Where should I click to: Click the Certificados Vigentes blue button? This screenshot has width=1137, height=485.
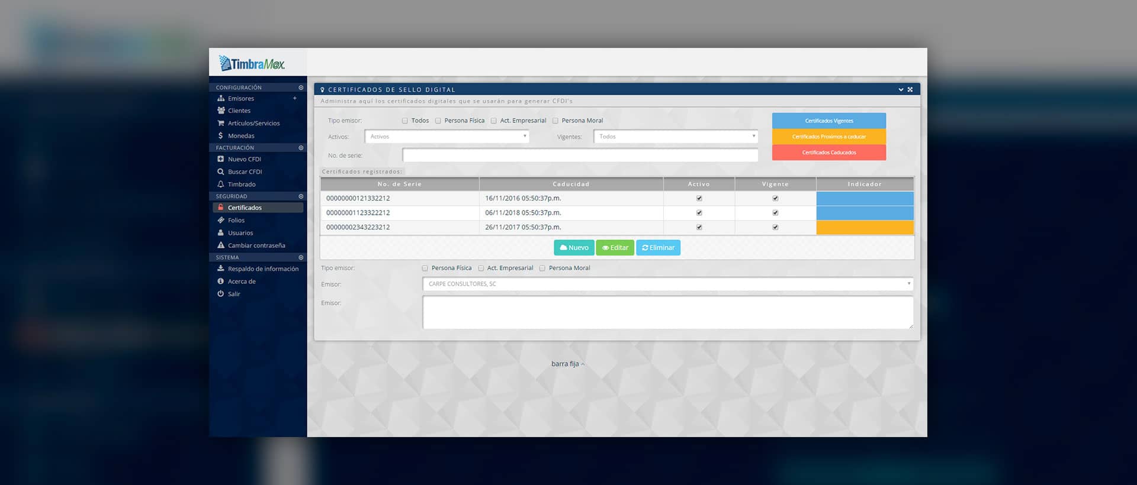point(829,121)
